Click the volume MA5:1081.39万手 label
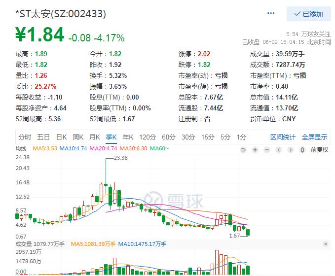 (93, 244)
